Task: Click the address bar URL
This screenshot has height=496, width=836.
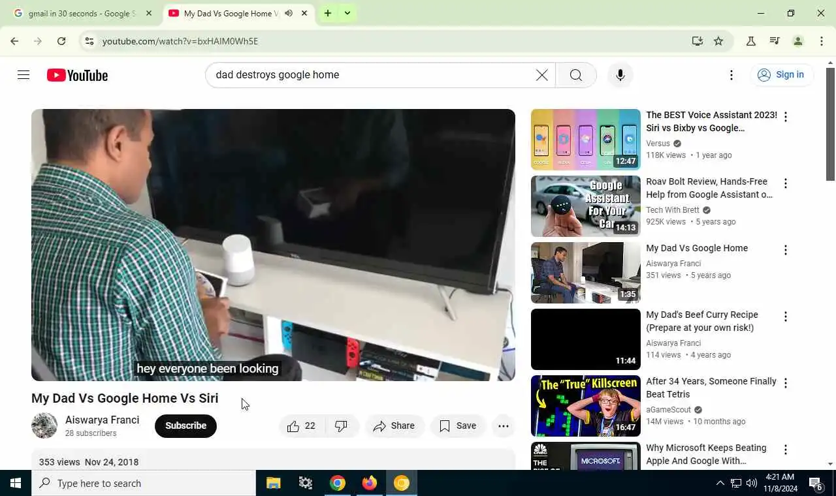Action: [x=180, y=41]
